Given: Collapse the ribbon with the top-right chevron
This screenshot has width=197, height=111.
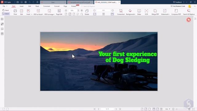Looking at the screenshot, I should click(x=195, y=6).
